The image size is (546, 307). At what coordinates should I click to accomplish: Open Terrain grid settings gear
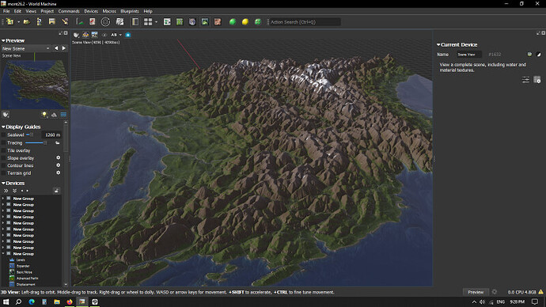tap(58, 172)
